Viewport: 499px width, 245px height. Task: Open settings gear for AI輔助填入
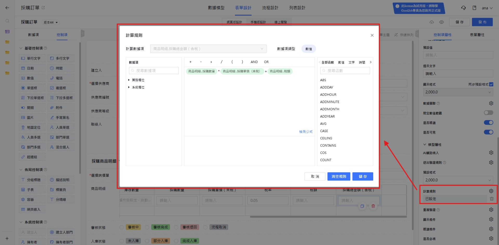491,153
